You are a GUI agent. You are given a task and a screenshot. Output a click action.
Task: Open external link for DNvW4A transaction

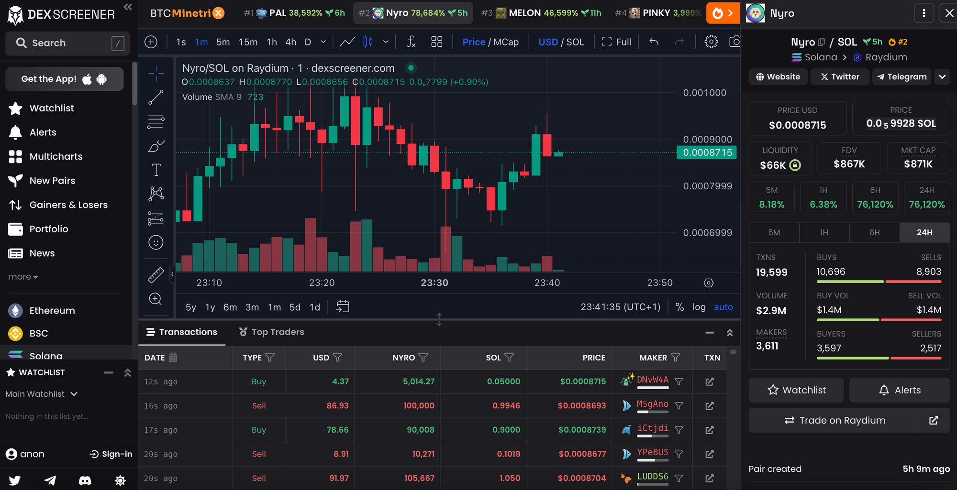(x=710, y=381)
